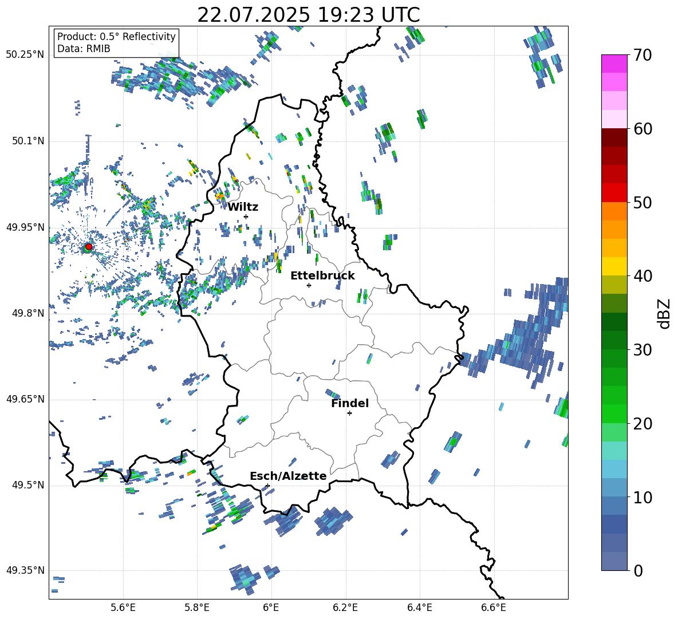The width and height of the screenshot is (678, 619).
Task: Click the 50 tick label on colorbar
Action: point(642,202)
